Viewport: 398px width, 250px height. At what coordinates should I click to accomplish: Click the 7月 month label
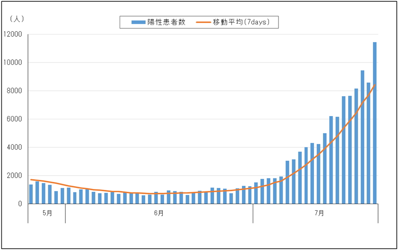pyautogui.click(x=319, y=213)
